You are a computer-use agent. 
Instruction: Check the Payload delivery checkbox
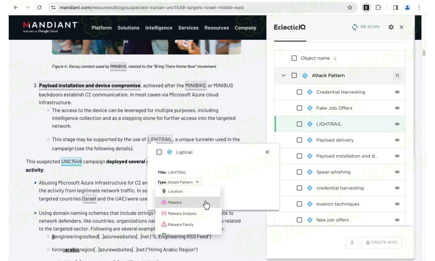click(299, 140)
